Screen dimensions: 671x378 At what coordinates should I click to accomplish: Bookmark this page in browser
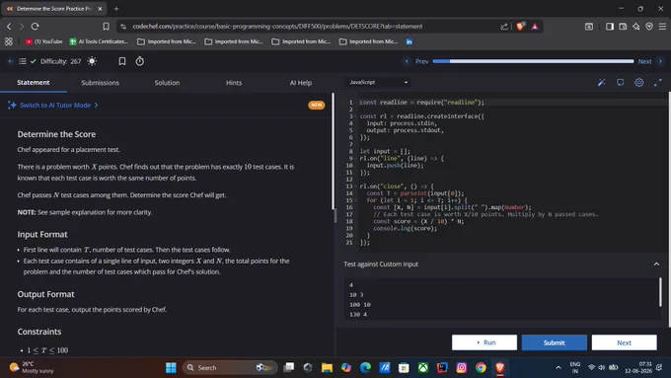(106, 27)
